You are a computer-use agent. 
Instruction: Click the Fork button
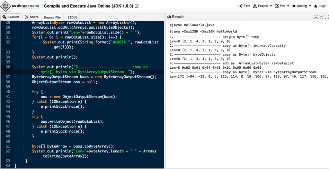click(244, 6)
